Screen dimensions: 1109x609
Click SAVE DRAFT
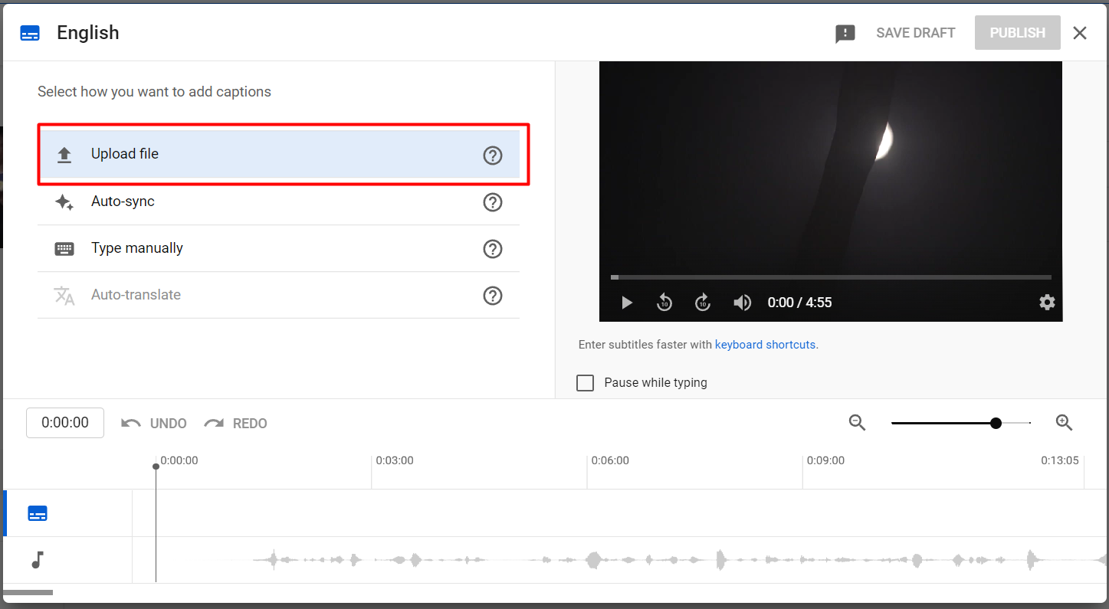916,33
